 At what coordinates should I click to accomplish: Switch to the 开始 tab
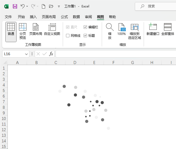pos(21,17)
